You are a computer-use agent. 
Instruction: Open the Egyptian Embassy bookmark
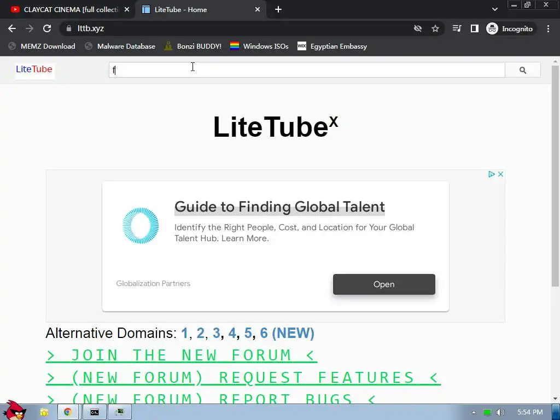click(332, 46)
